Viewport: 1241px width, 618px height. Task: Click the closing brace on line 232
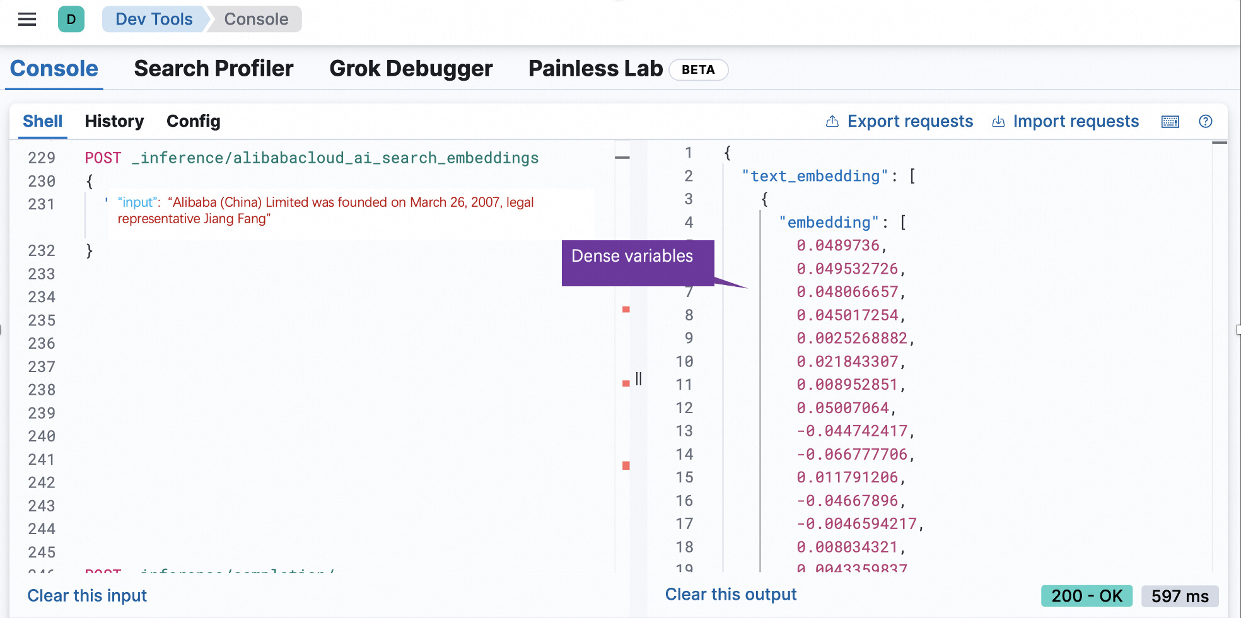coord(89,251)
